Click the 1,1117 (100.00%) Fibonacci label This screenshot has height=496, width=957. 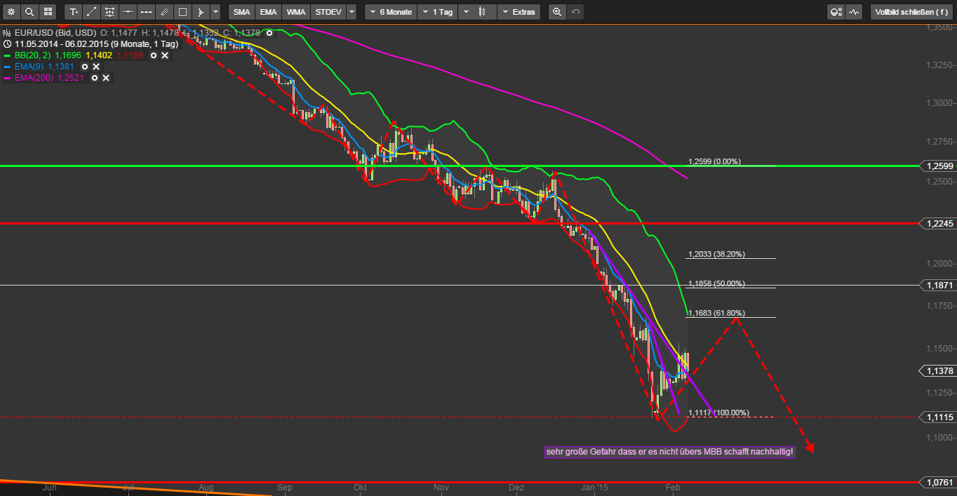tap(718, 413)
